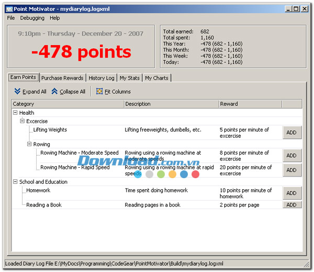Click the Expand All double-chevron icon
The width and height of the screenshot is (314, 272).
pos(17,92)
